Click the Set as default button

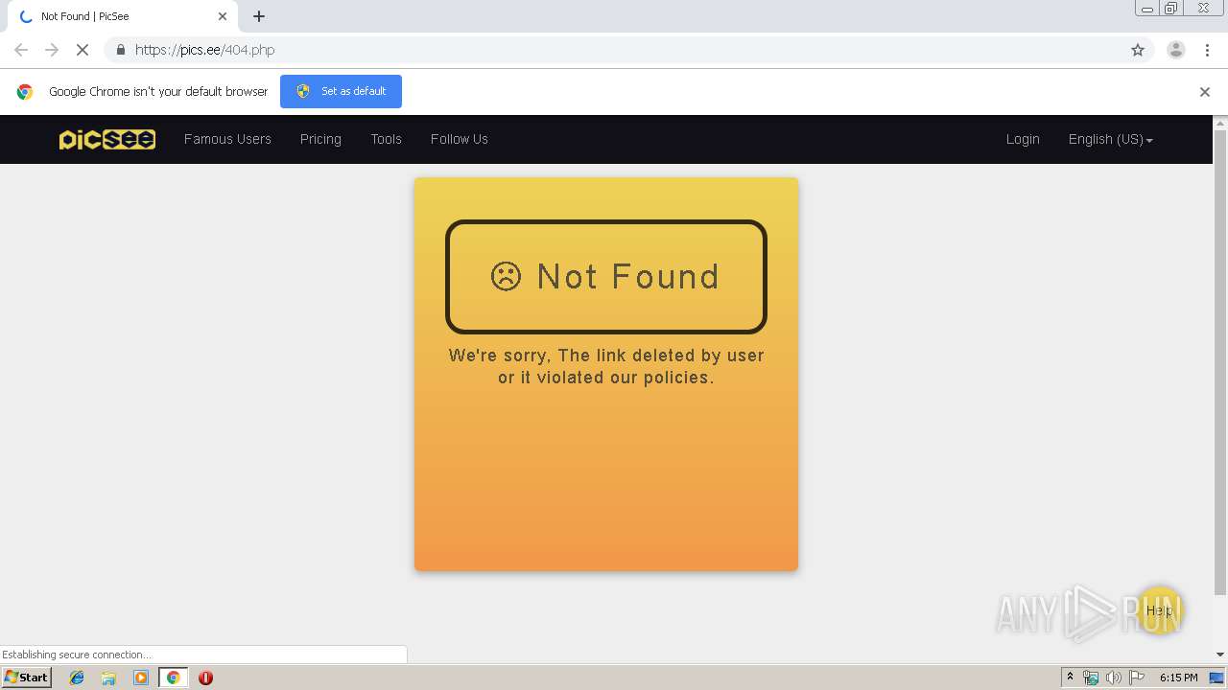341,91
